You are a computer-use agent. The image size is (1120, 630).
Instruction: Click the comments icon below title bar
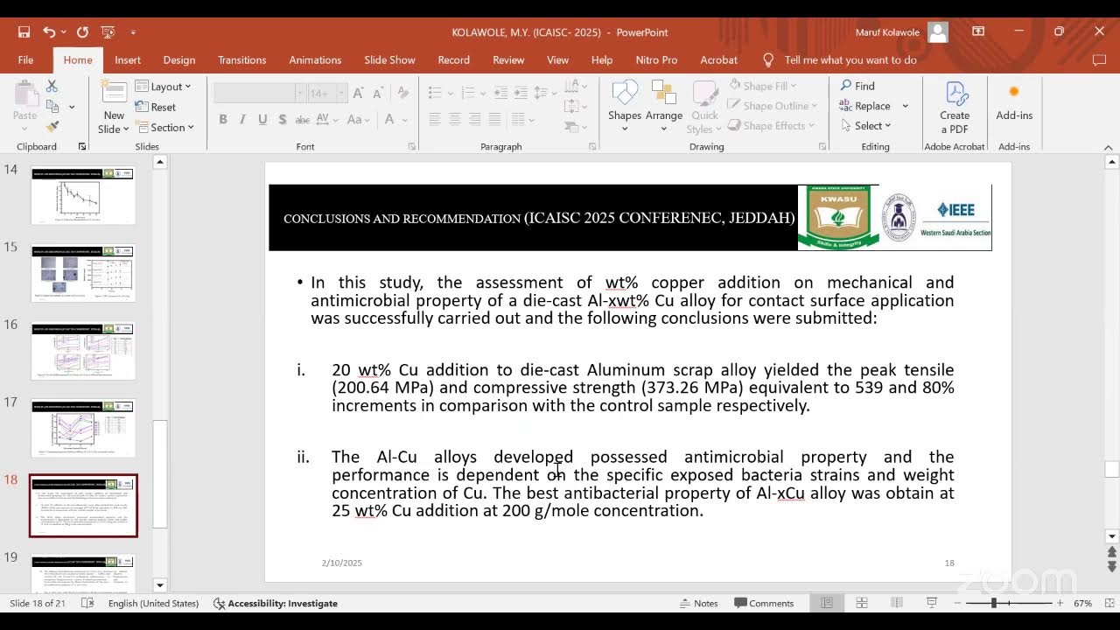(x=1100, y=60)
